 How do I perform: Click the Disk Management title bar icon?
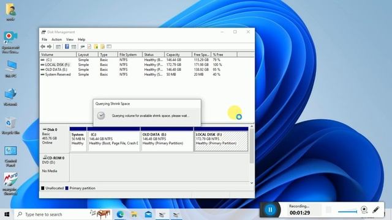pos(43,32)
